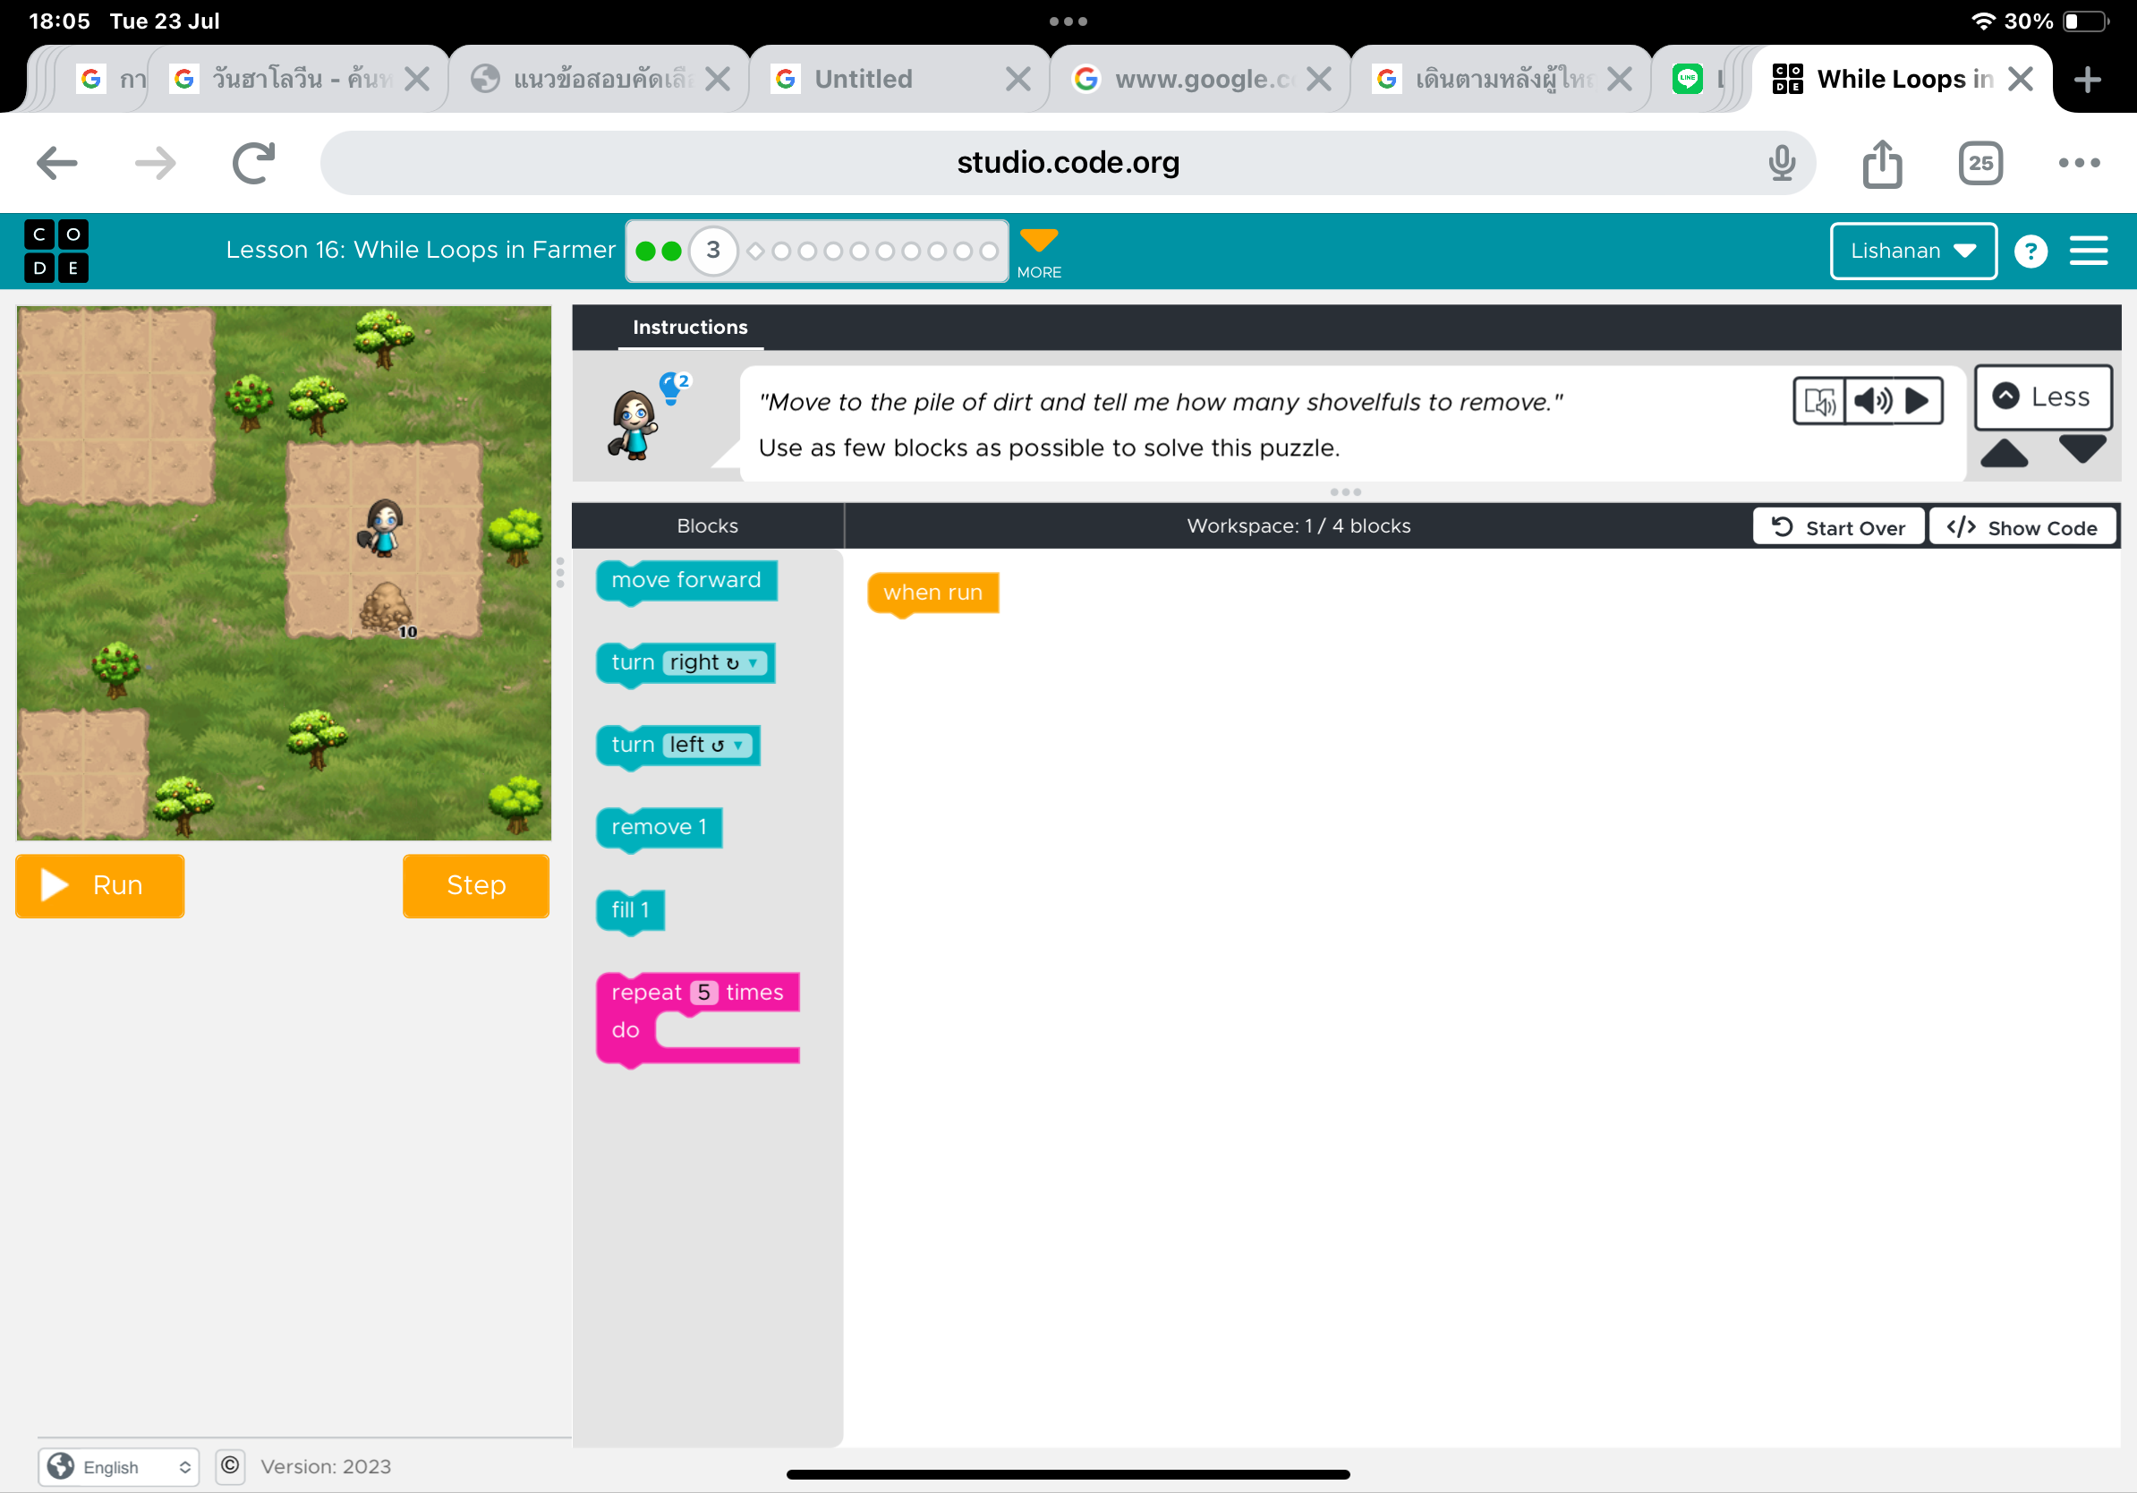Open the help question mark icon
This screenshot has height=1493, width=2137.
2030,252
